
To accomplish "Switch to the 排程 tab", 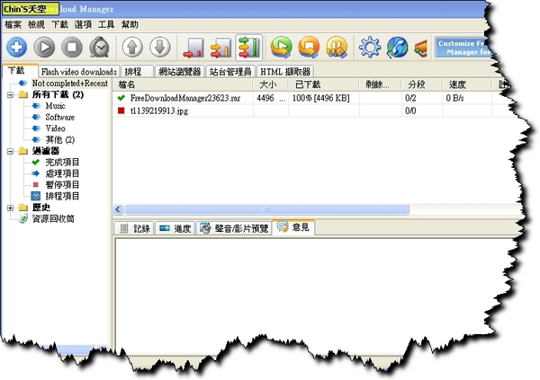I will (x=137, y=72).
